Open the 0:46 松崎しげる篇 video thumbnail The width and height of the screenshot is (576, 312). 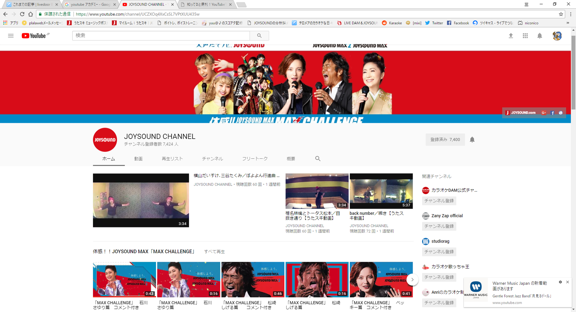(x=253, y=279)
